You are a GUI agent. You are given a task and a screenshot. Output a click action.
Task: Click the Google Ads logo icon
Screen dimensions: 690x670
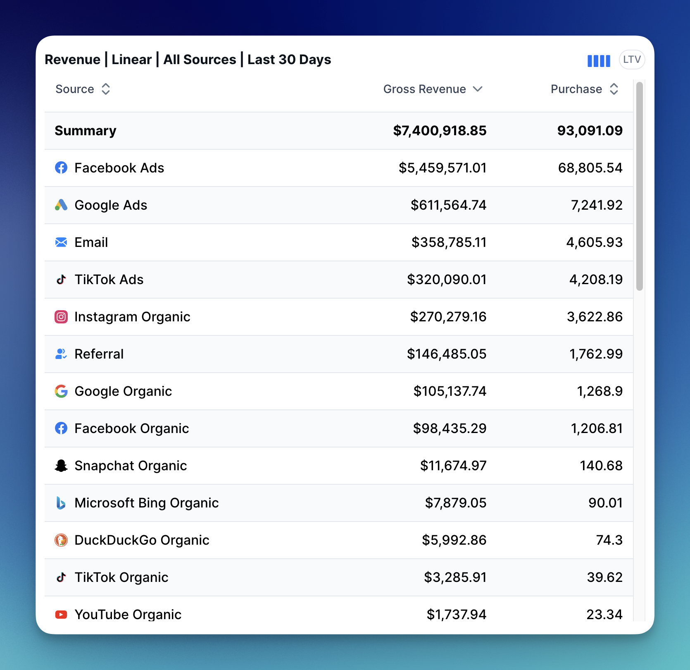(x=61, y=205)
